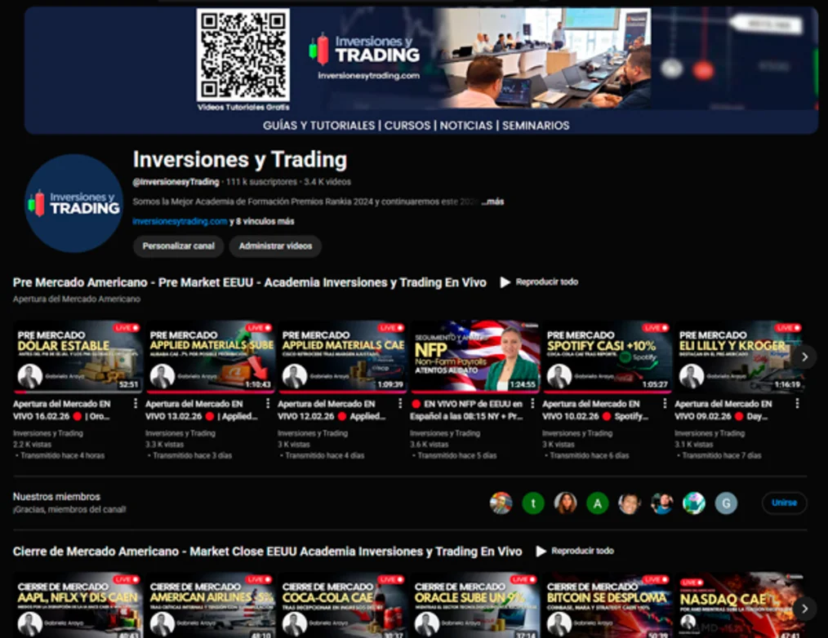The width and height of the screenshot is (828, 638).
Task: Open COCA-COLA CAE cierre thumbnail
Action: (343, 606)
